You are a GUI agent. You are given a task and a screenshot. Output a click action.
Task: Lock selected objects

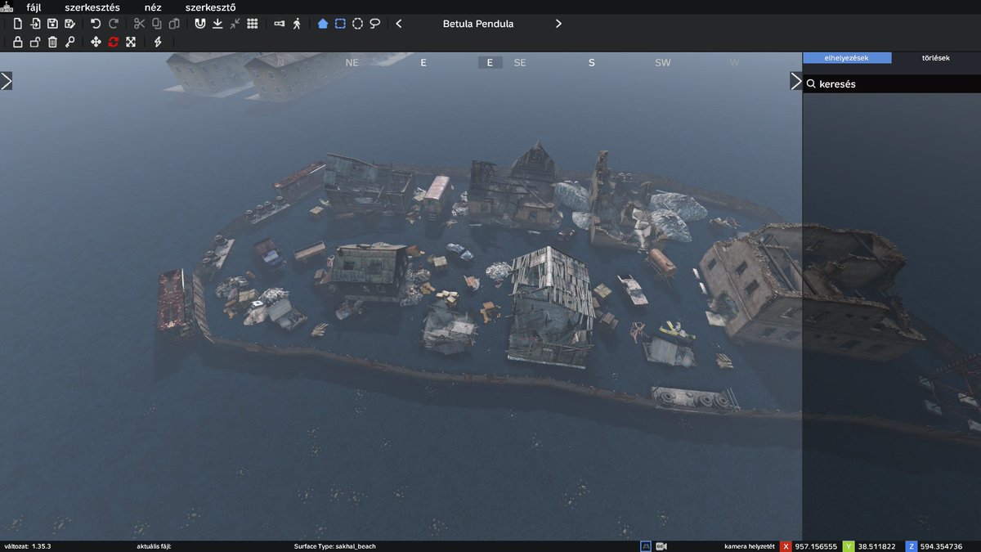pyautogui.click(x=17, y=42)
